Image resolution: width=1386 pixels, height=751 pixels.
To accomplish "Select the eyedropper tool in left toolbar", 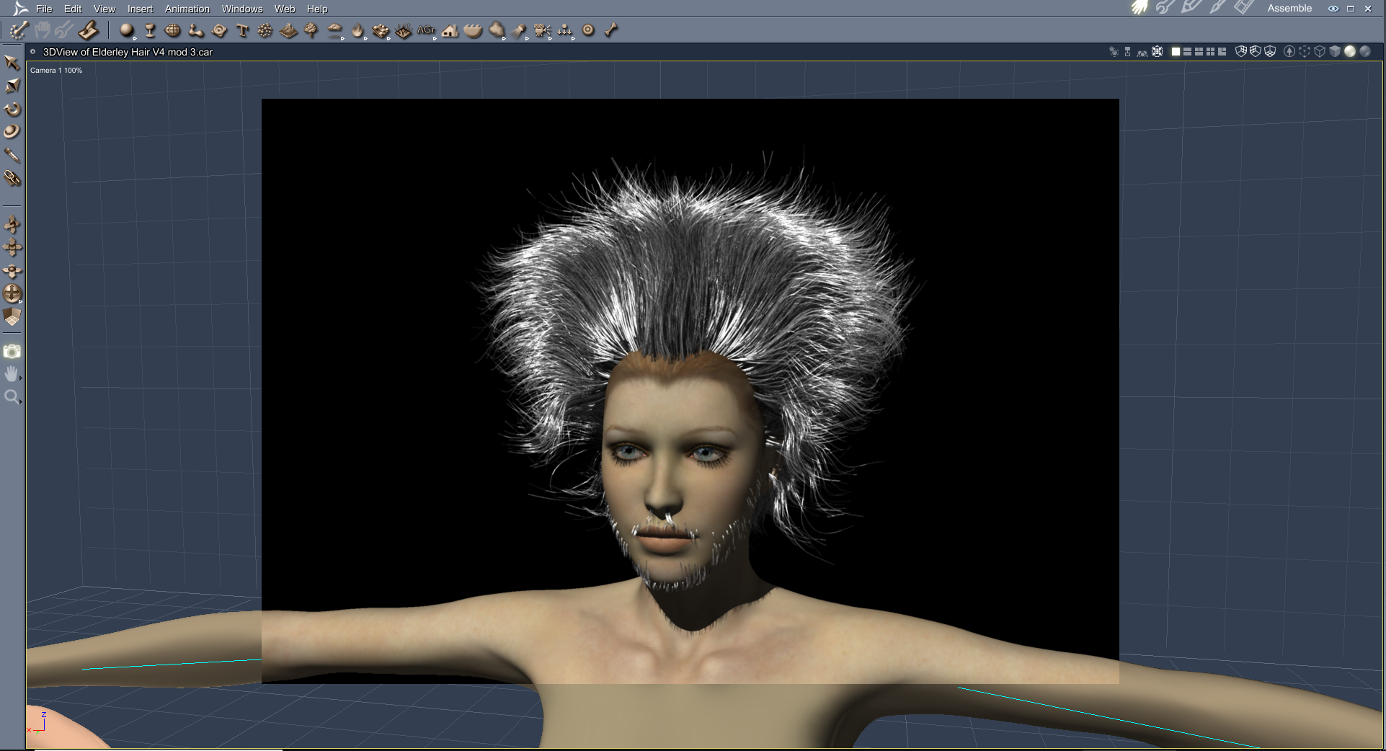I will pos(12,155).
